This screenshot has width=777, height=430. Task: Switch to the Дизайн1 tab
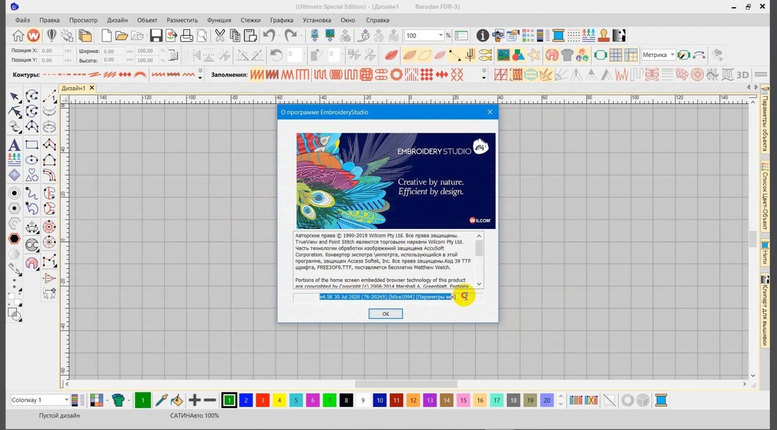click(74, 88)
